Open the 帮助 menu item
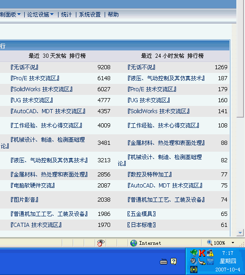245x275 pixels. pyautogui.click(x=113, y=15)
